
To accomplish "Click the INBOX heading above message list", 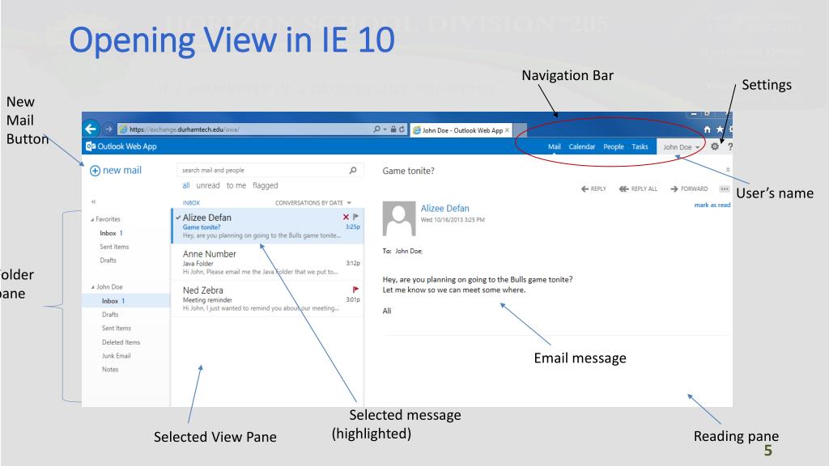I will click(x=191, y=203).
